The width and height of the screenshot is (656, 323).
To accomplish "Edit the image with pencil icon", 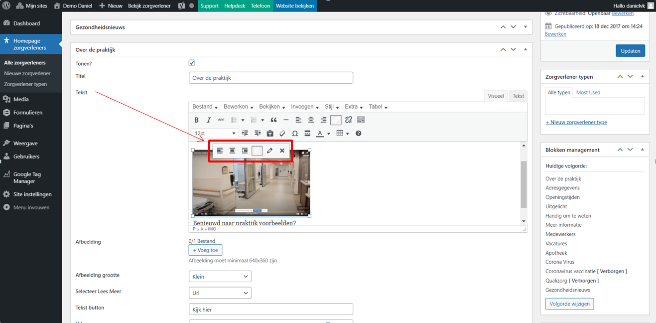I will (x=269, y=151).
